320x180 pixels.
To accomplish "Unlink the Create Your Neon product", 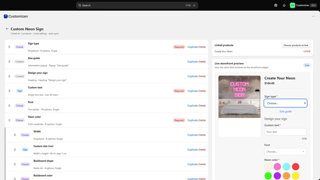I will (x=307, y=52).
